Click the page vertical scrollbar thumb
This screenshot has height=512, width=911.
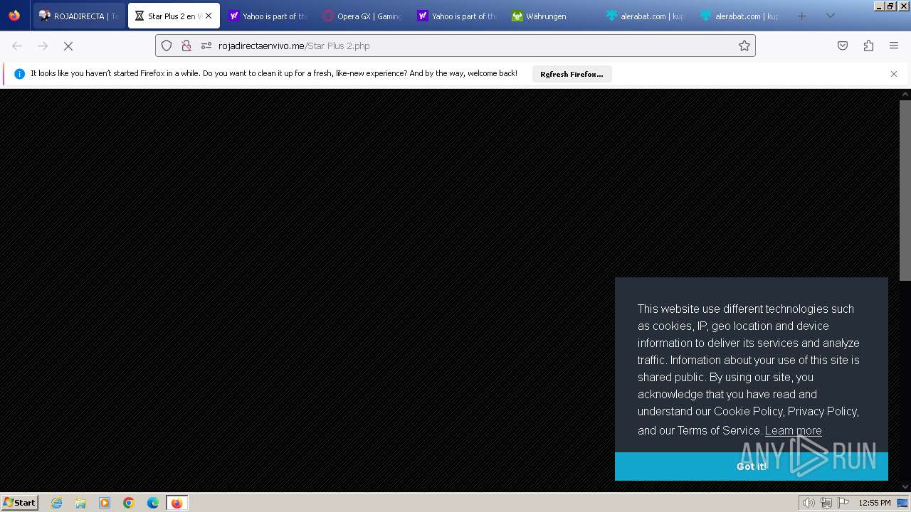coord(905,191)
